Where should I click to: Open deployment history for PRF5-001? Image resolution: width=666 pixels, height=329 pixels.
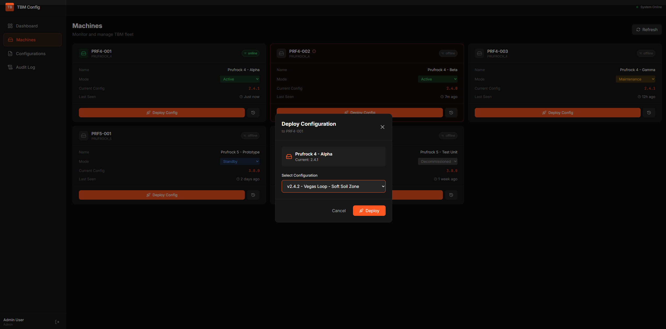(253, 195)
